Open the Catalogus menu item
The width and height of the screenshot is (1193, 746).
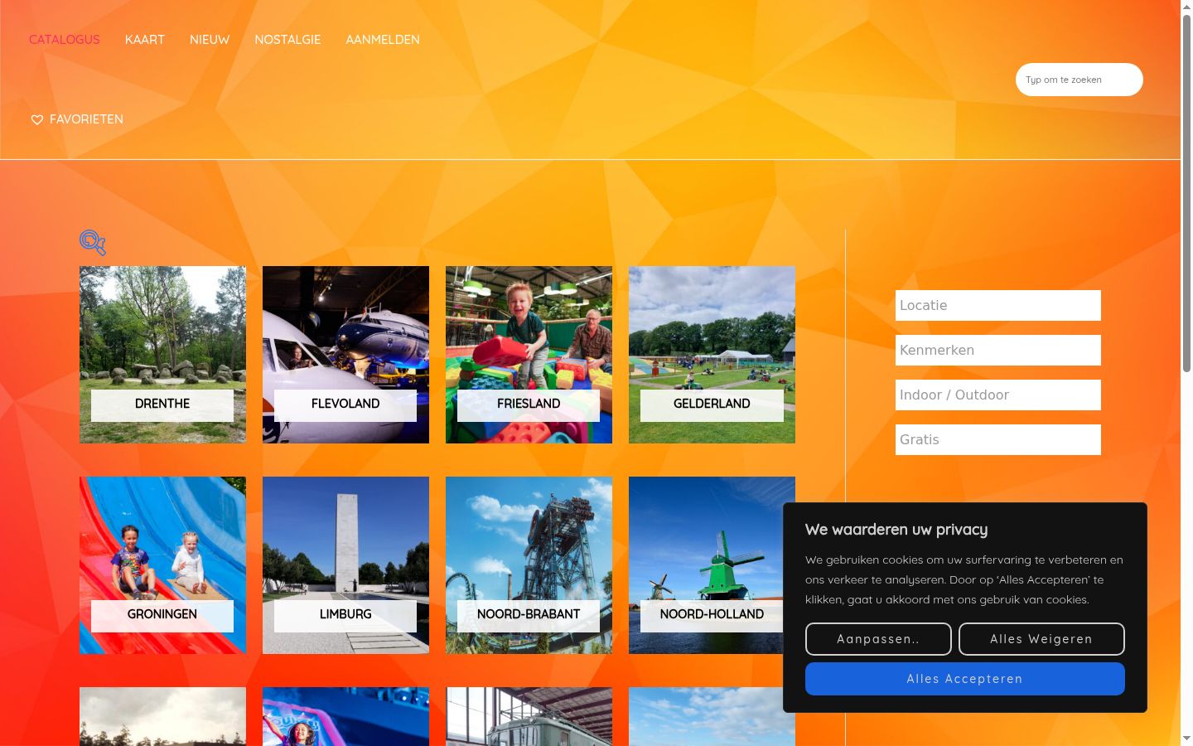65,40
